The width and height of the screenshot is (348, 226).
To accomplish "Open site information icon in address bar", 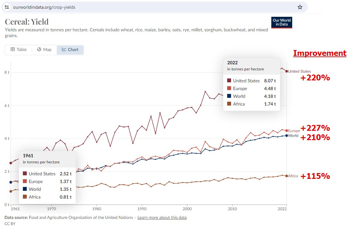I will click(7, 7).
